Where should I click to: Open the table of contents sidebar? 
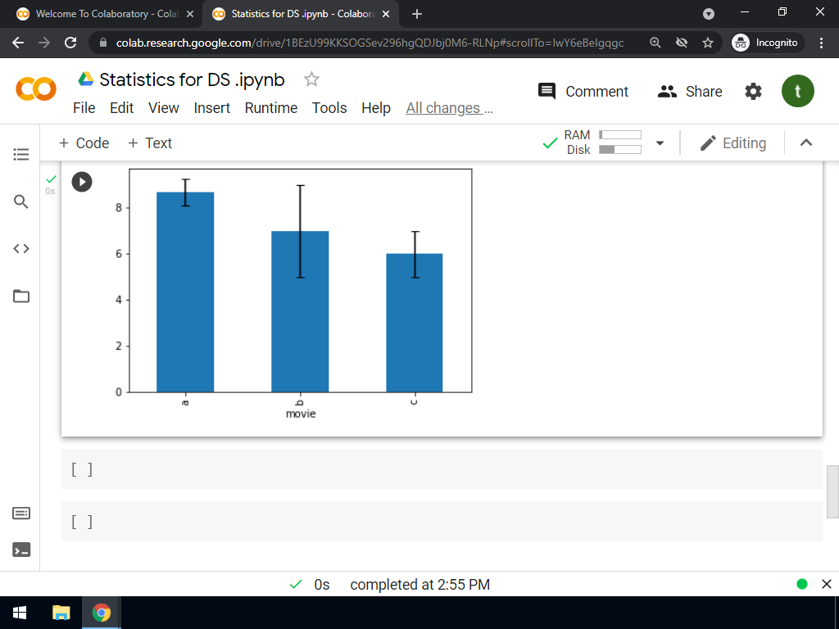point(20,155)
